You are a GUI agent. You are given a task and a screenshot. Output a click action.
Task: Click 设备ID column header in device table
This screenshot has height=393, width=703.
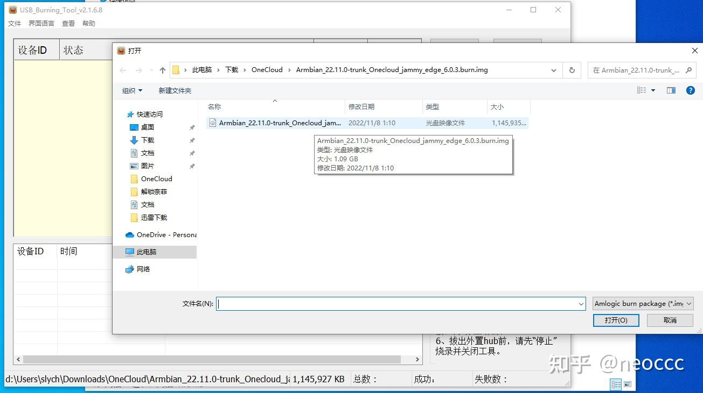[x=36, y=50]
